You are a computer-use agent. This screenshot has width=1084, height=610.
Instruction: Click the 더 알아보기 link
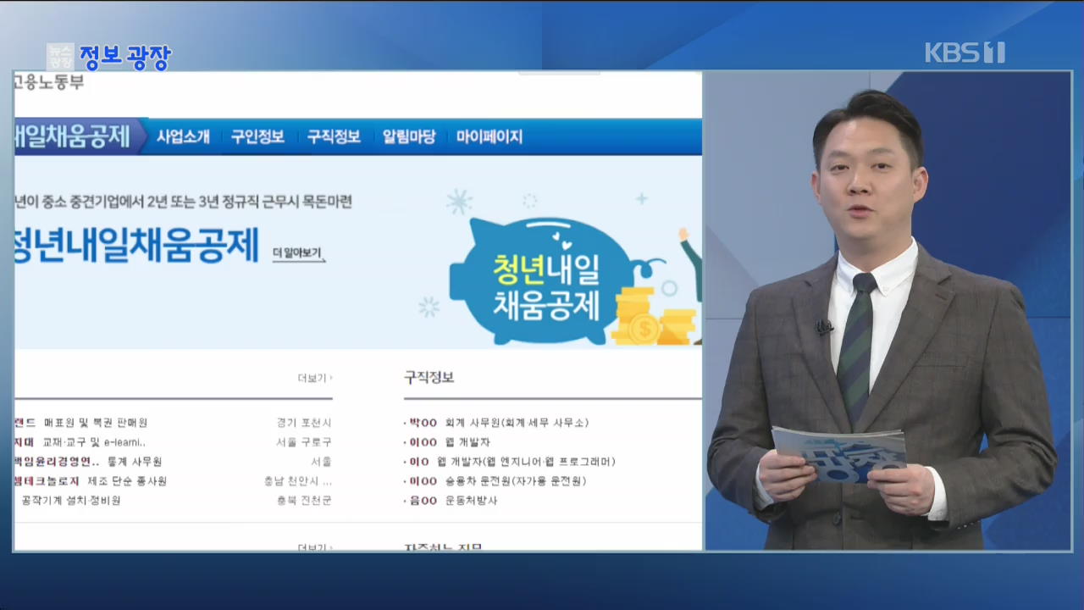[298, 252]
